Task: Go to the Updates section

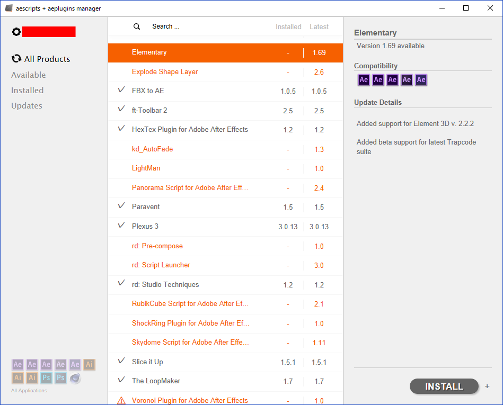Action: [27, 106]
